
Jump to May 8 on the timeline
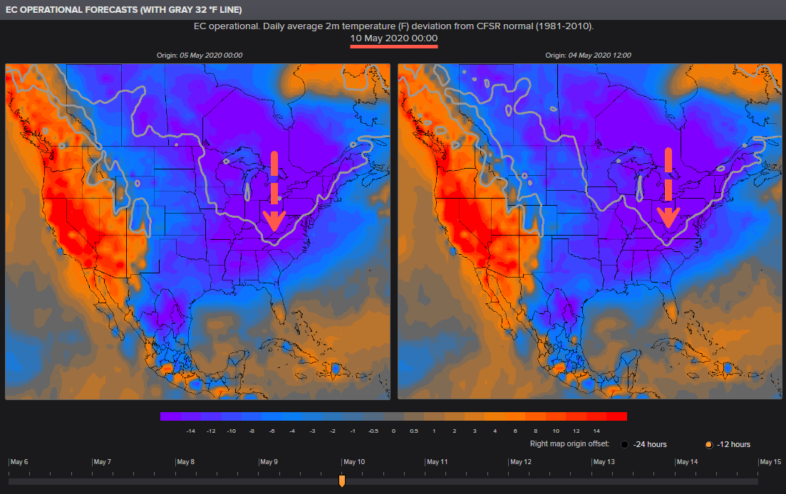[185, 462]
